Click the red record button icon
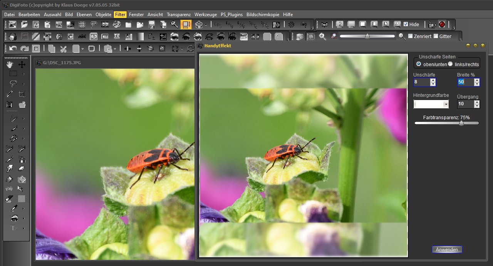 [x=442, y=25]
